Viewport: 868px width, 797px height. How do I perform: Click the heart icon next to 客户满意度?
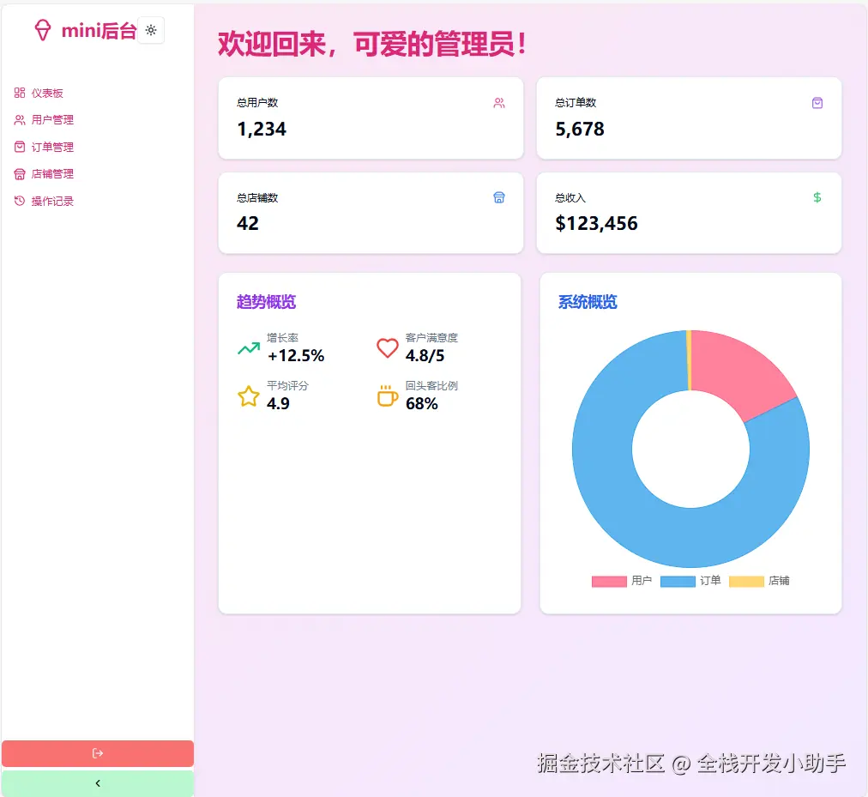click(x=387, y=348)
